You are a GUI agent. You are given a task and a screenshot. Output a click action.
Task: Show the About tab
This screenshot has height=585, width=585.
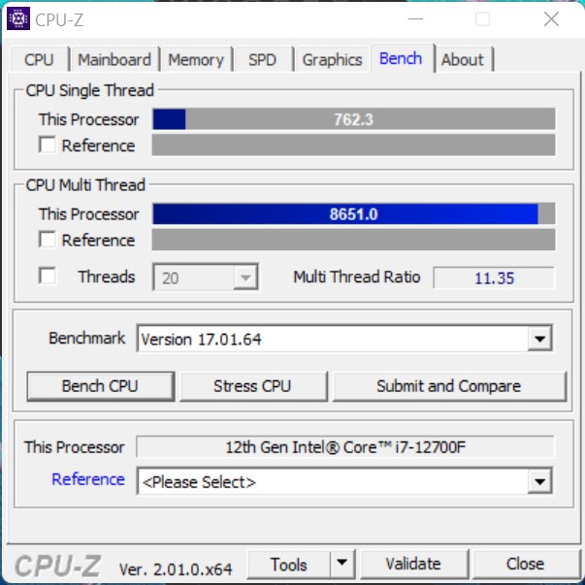[463, 59]
